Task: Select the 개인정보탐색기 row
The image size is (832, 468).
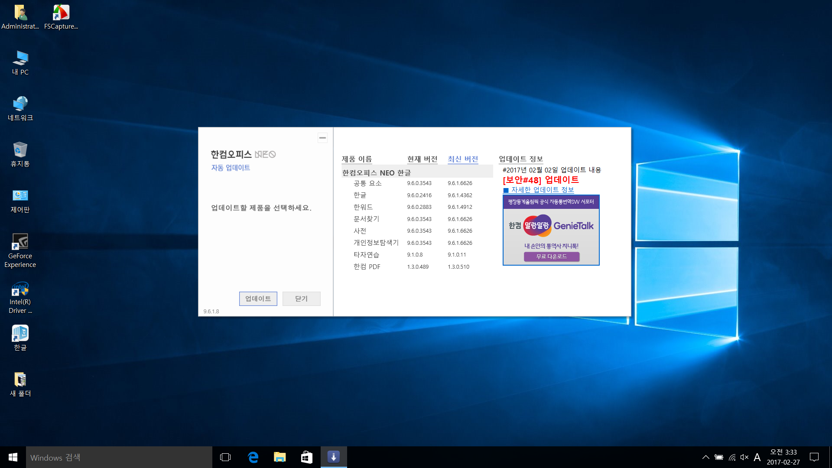Action: click(417, 243)
